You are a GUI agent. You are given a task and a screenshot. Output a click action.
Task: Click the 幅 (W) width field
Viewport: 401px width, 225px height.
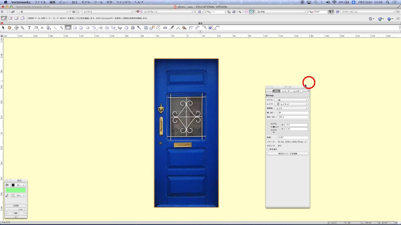293,112
